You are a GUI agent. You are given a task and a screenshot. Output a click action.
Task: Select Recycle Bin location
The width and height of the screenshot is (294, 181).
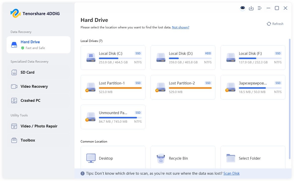tap(183, 158)
